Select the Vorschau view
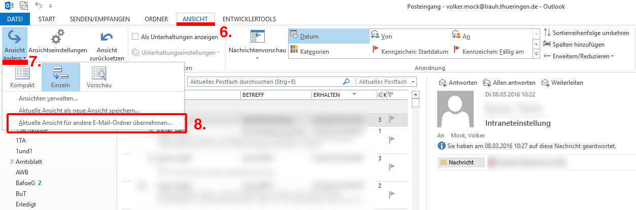This screenshot has width=636, height=210. (99, 77)
